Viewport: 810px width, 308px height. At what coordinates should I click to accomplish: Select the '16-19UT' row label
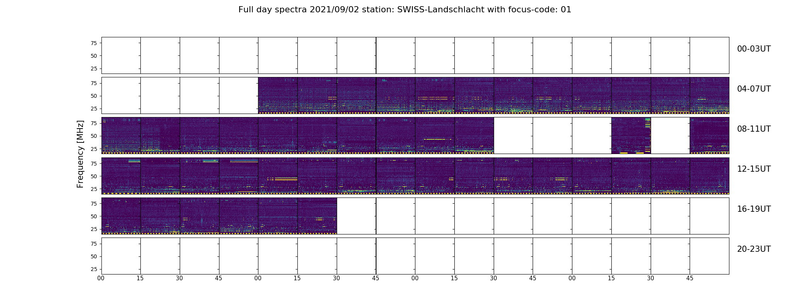[754, 209]
